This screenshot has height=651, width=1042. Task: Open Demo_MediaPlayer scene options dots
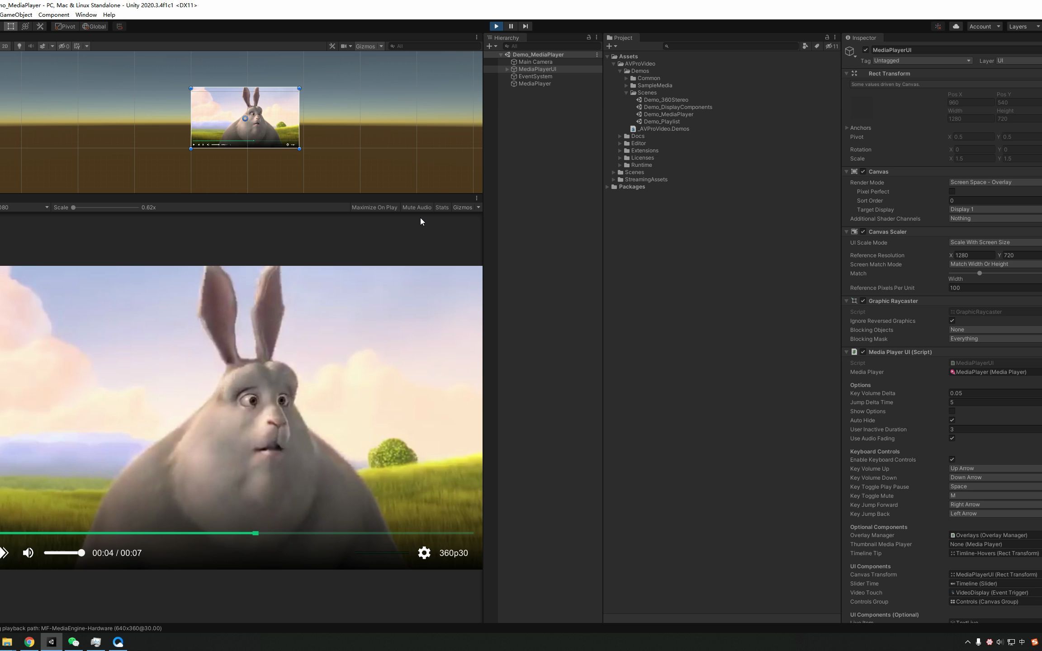[597, 55]
